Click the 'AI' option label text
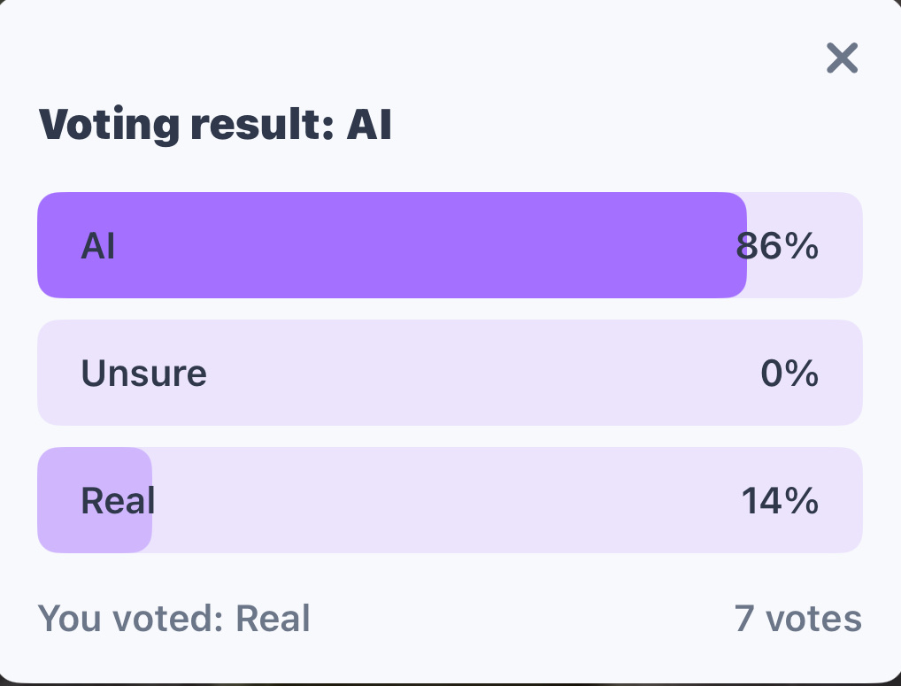 click(98, 246)
